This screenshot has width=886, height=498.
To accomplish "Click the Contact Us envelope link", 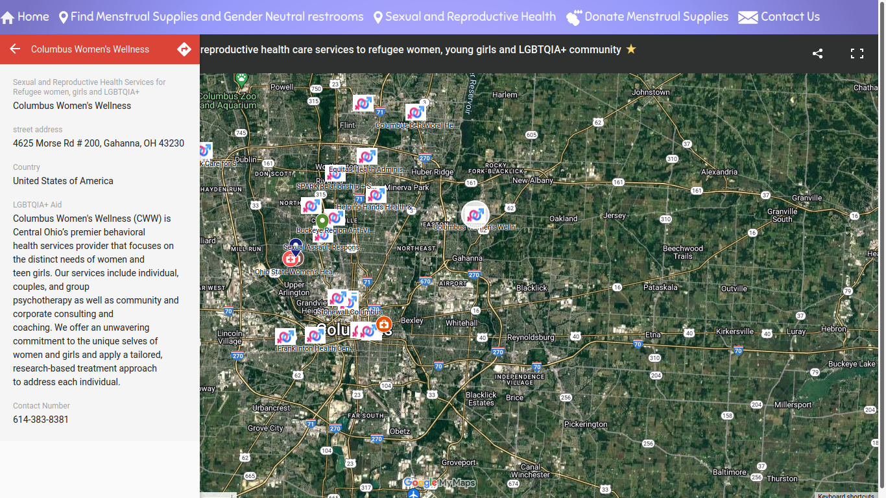I will click(779, 17).
